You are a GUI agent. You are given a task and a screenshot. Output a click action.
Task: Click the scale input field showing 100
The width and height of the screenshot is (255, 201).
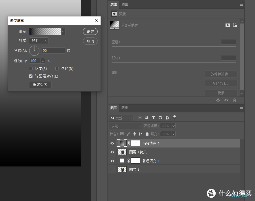(35, 61)
